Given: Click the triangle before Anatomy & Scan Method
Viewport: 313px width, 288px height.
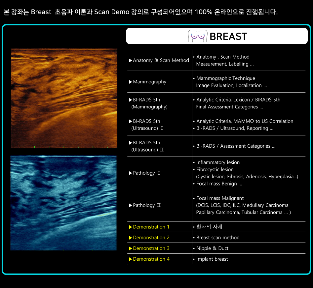Looking at the screenshot, I should pyautogui.click(x=130, y=61).
